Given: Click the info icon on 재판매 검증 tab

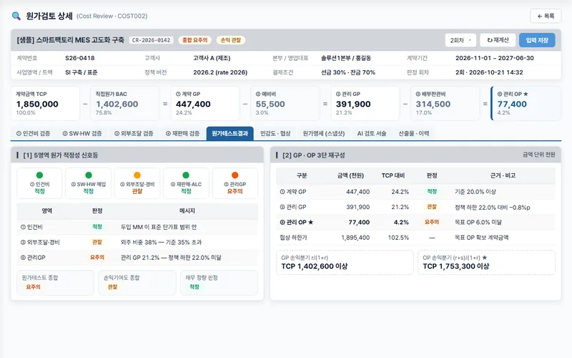Looking at the screenshot, I should point(168,134).
